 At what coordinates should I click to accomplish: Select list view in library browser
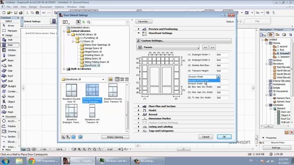127,79
